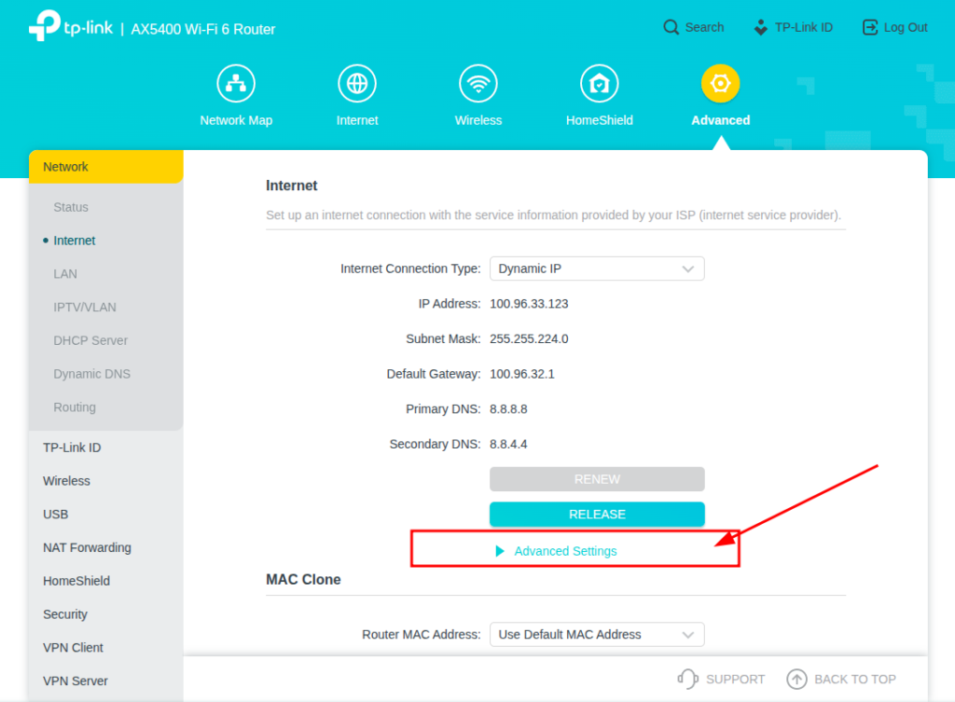Open DHCP Server in sidebar
Viewport: 955px width, 702px height.
coord(90,340)
